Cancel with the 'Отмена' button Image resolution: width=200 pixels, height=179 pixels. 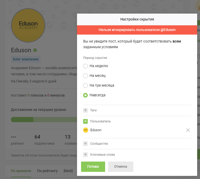coord(121,167)
